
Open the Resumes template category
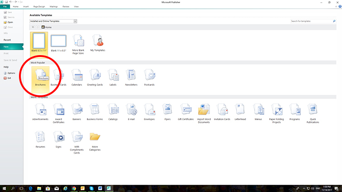(x=40, y=140)
